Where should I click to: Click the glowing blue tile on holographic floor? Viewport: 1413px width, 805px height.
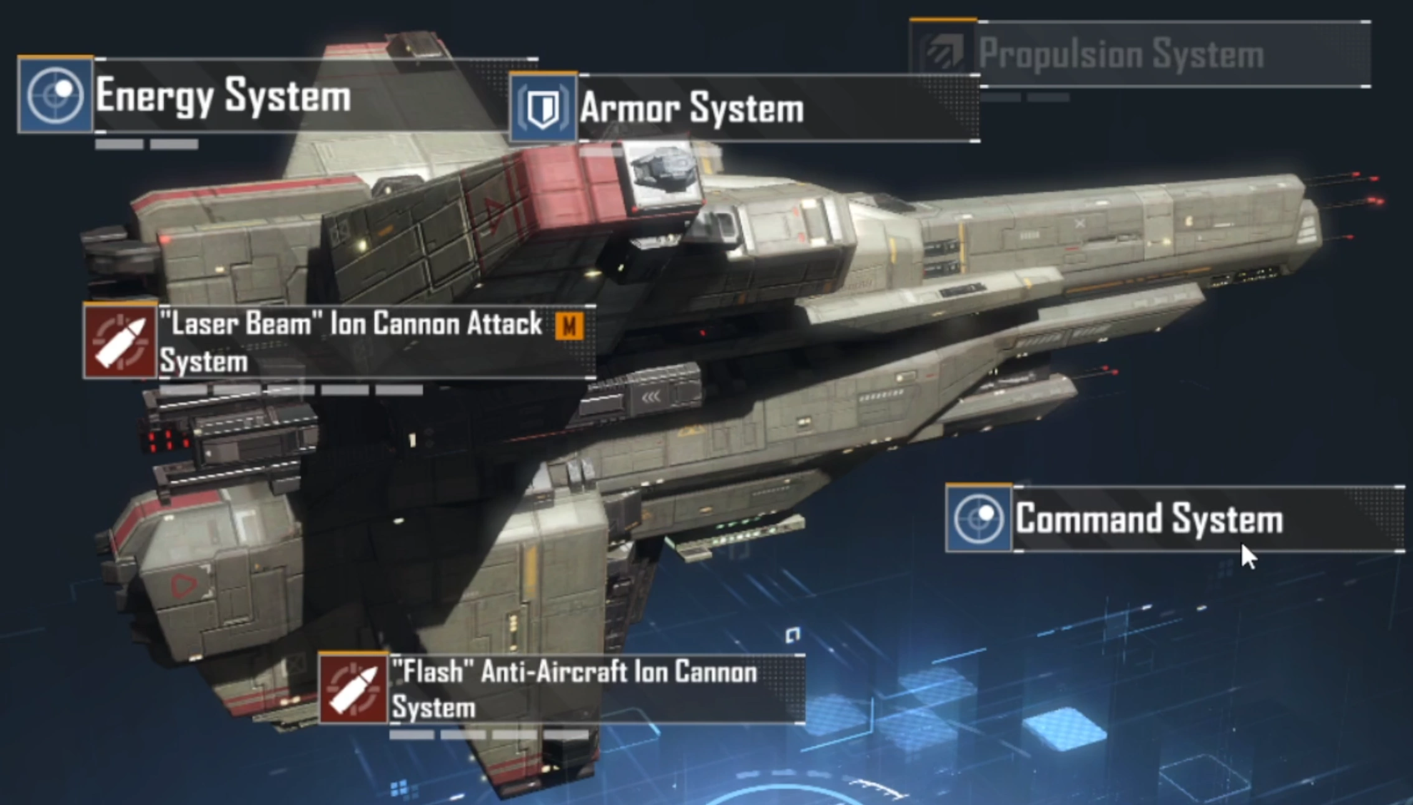(x=1064, y=729)
